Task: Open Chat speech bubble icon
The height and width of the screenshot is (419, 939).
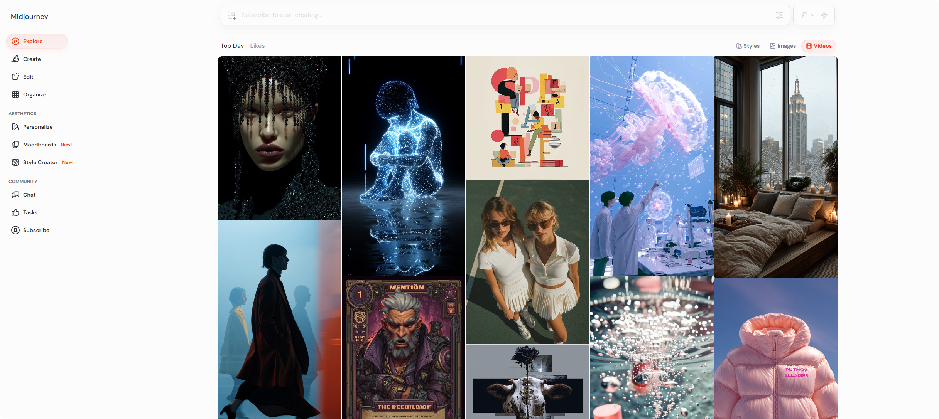Action: [15, 195]
